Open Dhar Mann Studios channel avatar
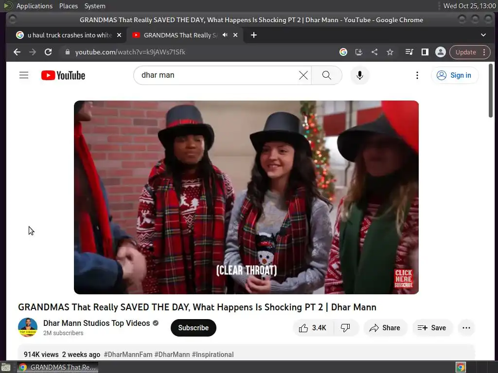This screenshot has width=498, height=373. pyautogui.click(x=28, y=327)
